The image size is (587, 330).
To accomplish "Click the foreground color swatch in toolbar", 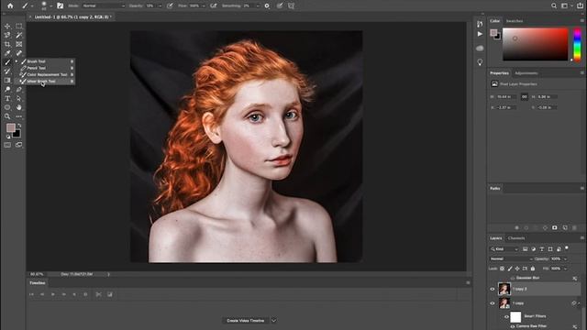I will coord(10,128).
